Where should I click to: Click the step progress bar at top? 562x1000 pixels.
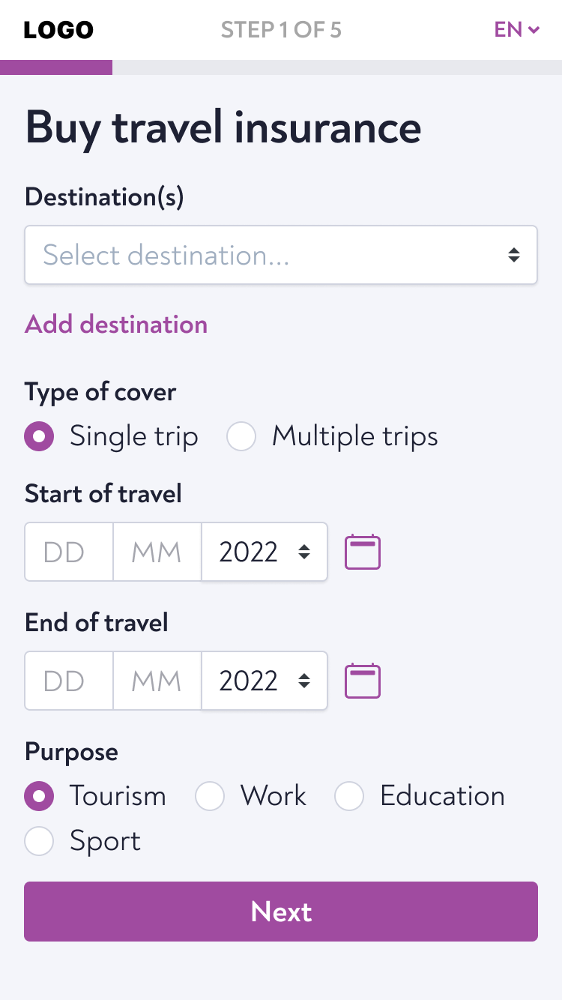(281, 67)
